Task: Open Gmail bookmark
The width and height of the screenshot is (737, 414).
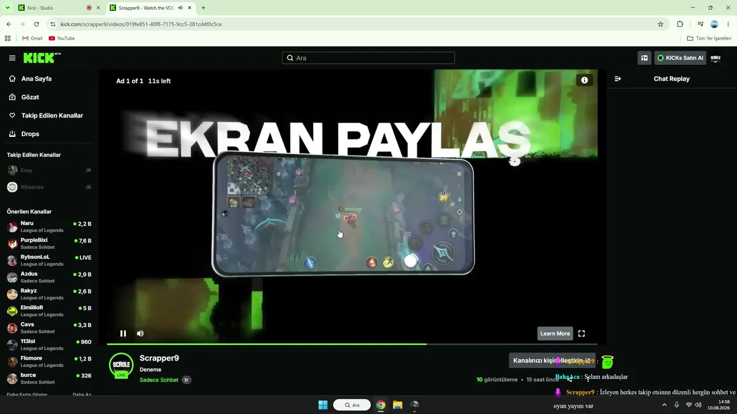Action: pyautogui.click(x=32, y=39)
